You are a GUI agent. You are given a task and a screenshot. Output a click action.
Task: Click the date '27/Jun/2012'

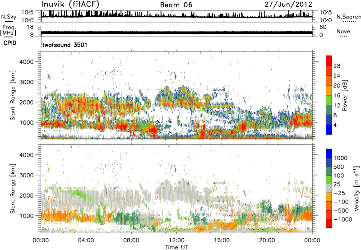[288, 5]
